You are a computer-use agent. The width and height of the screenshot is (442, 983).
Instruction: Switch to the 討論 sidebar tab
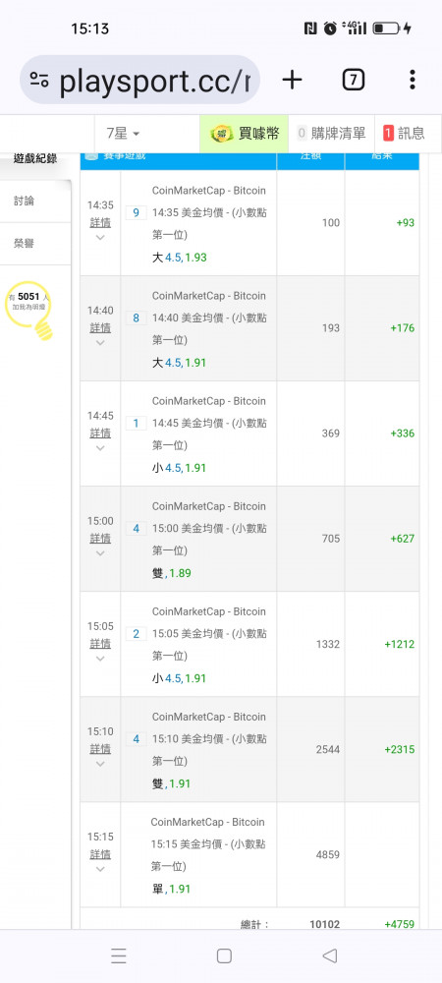click(x=25, y=201)
